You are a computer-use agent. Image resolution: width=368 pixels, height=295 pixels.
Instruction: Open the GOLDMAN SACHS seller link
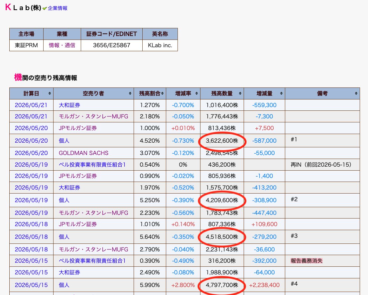click(x=83, y=153)
